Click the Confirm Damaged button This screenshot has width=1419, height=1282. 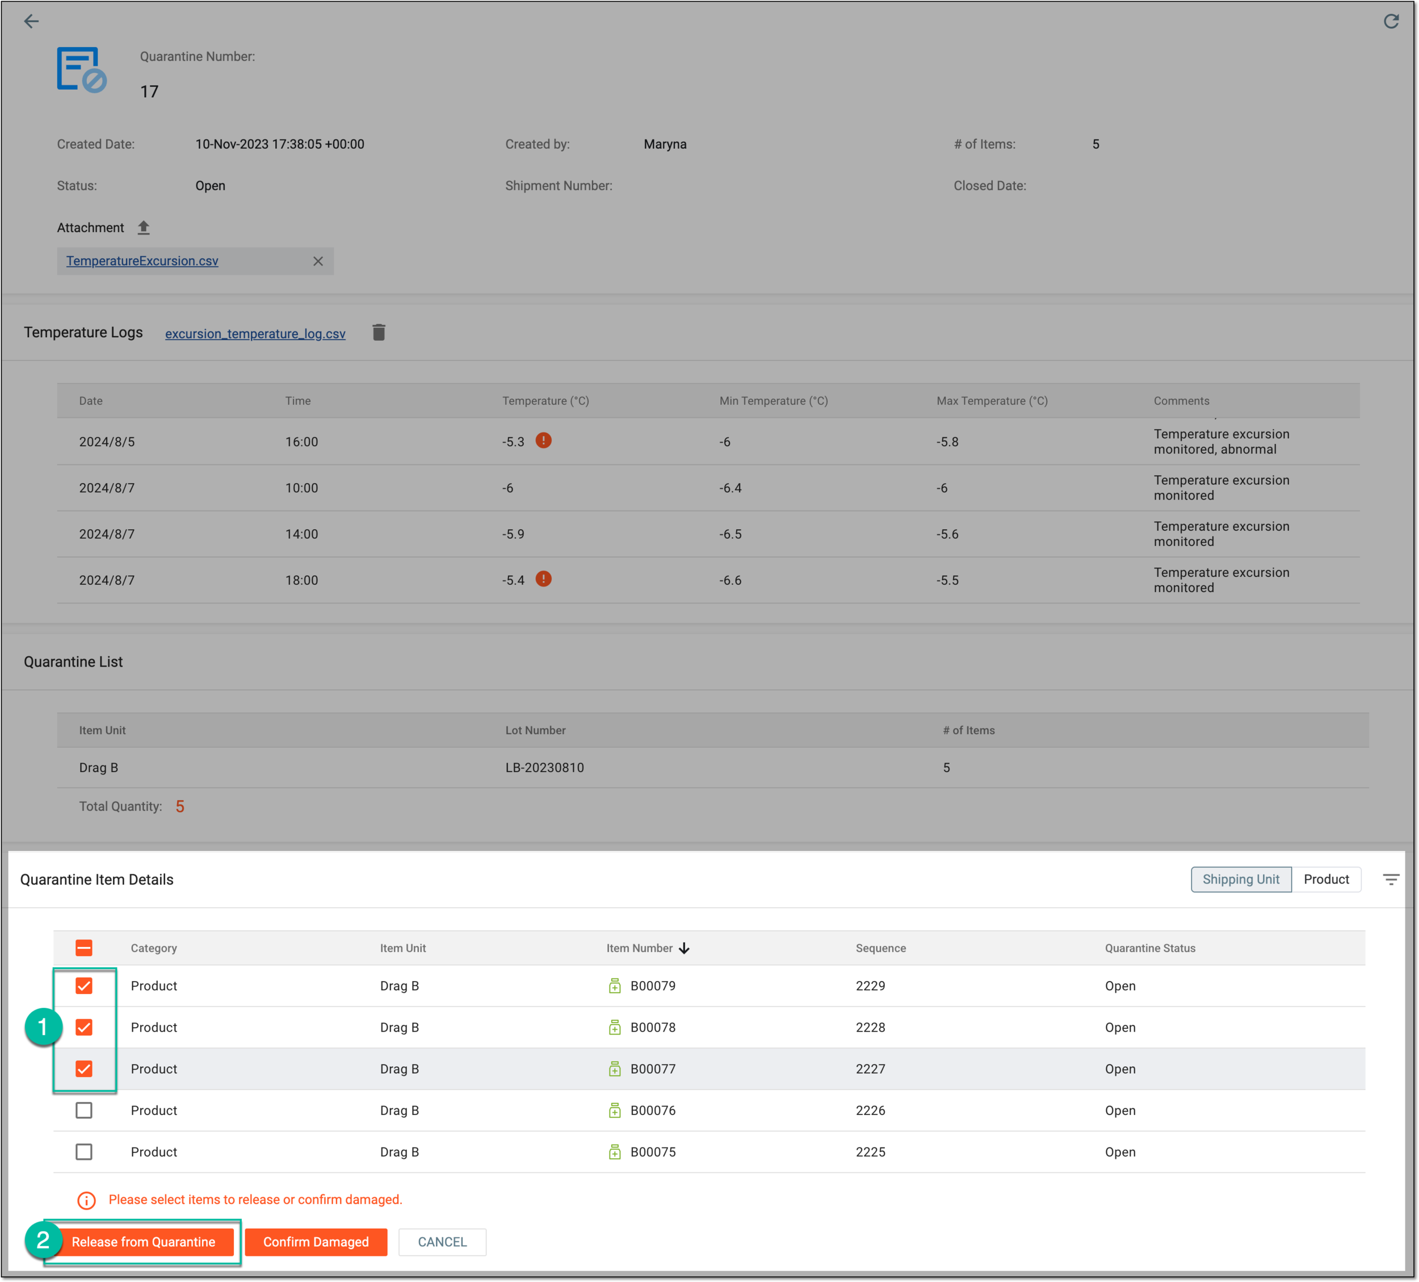[x=316, y=1242]
